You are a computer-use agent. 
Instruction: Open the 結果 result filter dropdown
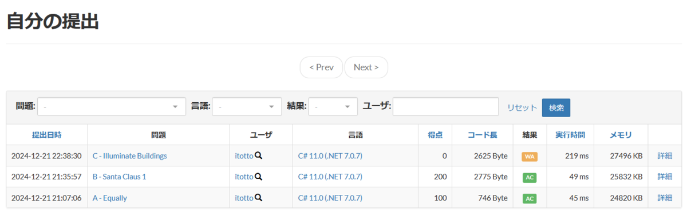[x=333, y=106]
